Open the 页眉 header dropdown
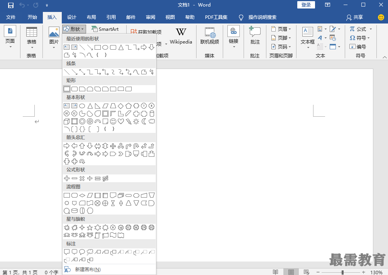 click(281, 29)
